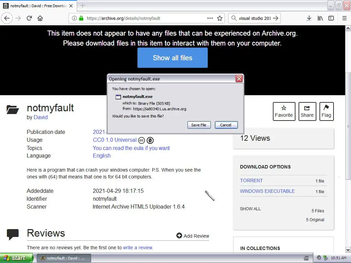Open the page actions three-dots menu

210,18
